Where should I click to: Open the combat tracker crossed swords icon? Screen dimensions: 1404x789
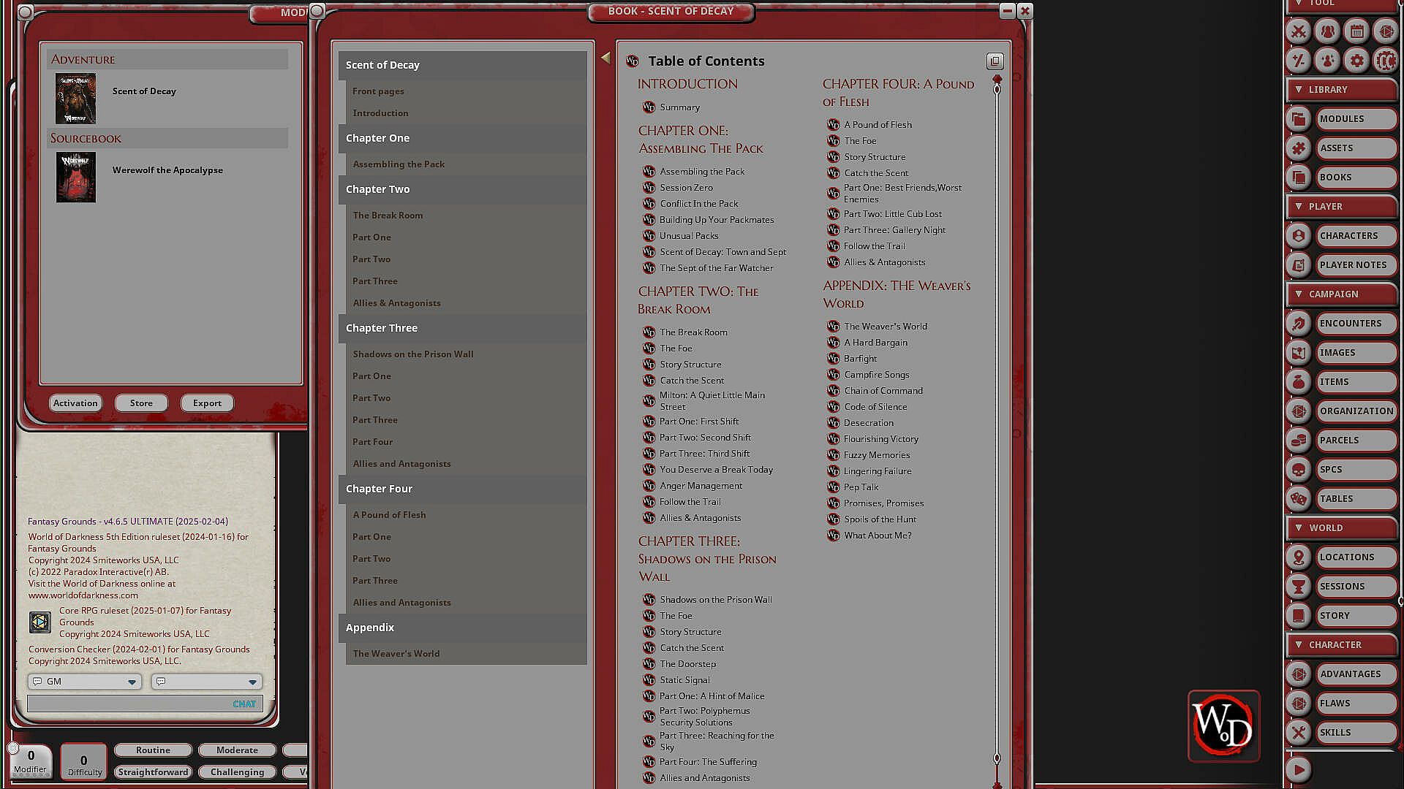1299,31
